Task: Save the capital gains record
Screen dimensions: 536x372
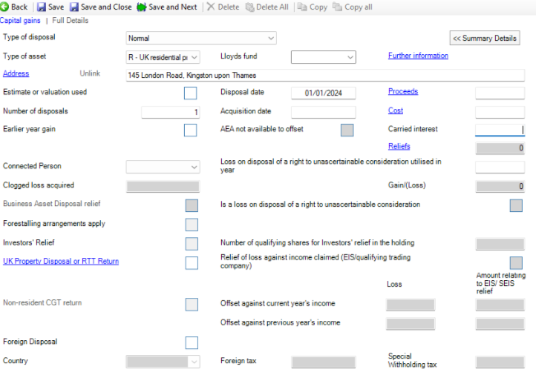Action: [x=50, y=7]
